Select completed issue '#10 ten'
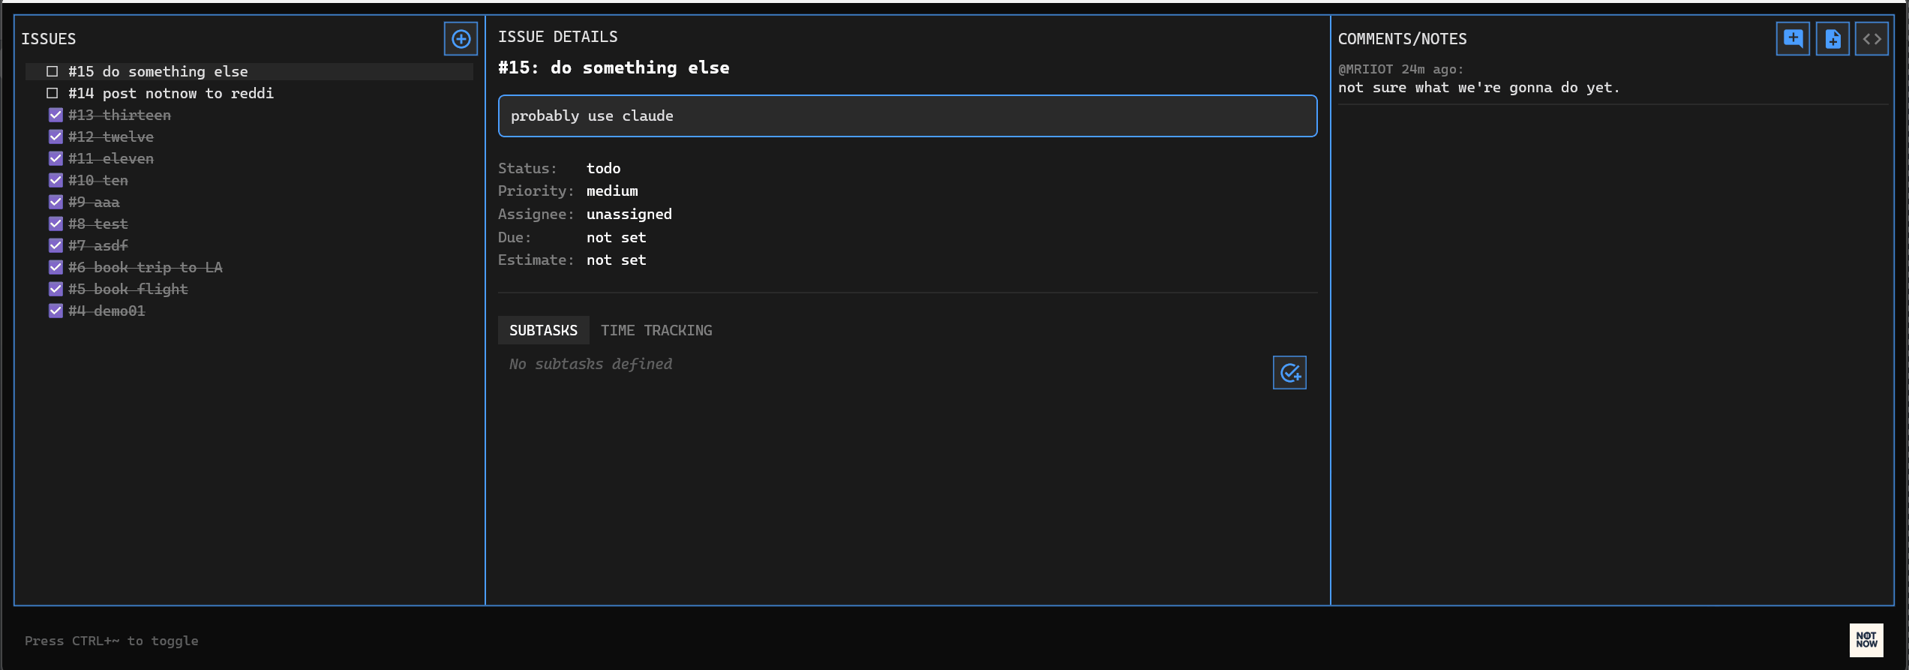The width and height of the screenshot is (1909, 670). [x=98, y=180]
